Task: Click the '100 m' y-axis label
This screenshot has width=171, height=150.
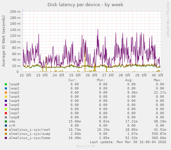Action: click(15, 42)
